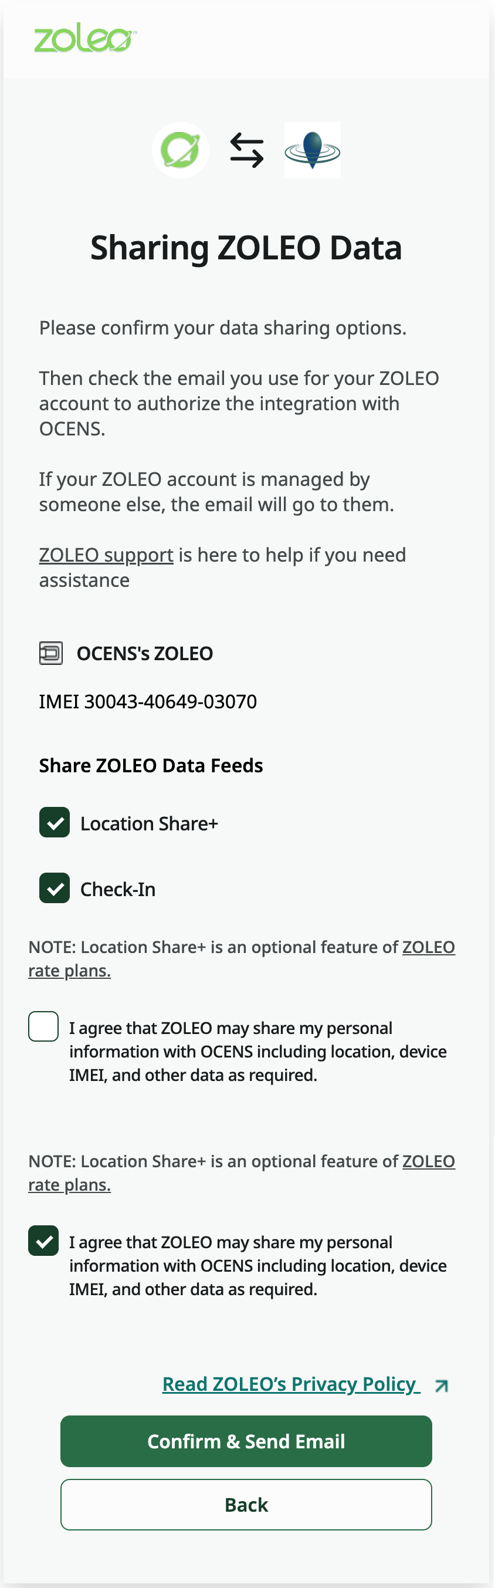Open second ZOLEO rate plans link
This screenshot has width=495, height=1588.
[242, 1173]
